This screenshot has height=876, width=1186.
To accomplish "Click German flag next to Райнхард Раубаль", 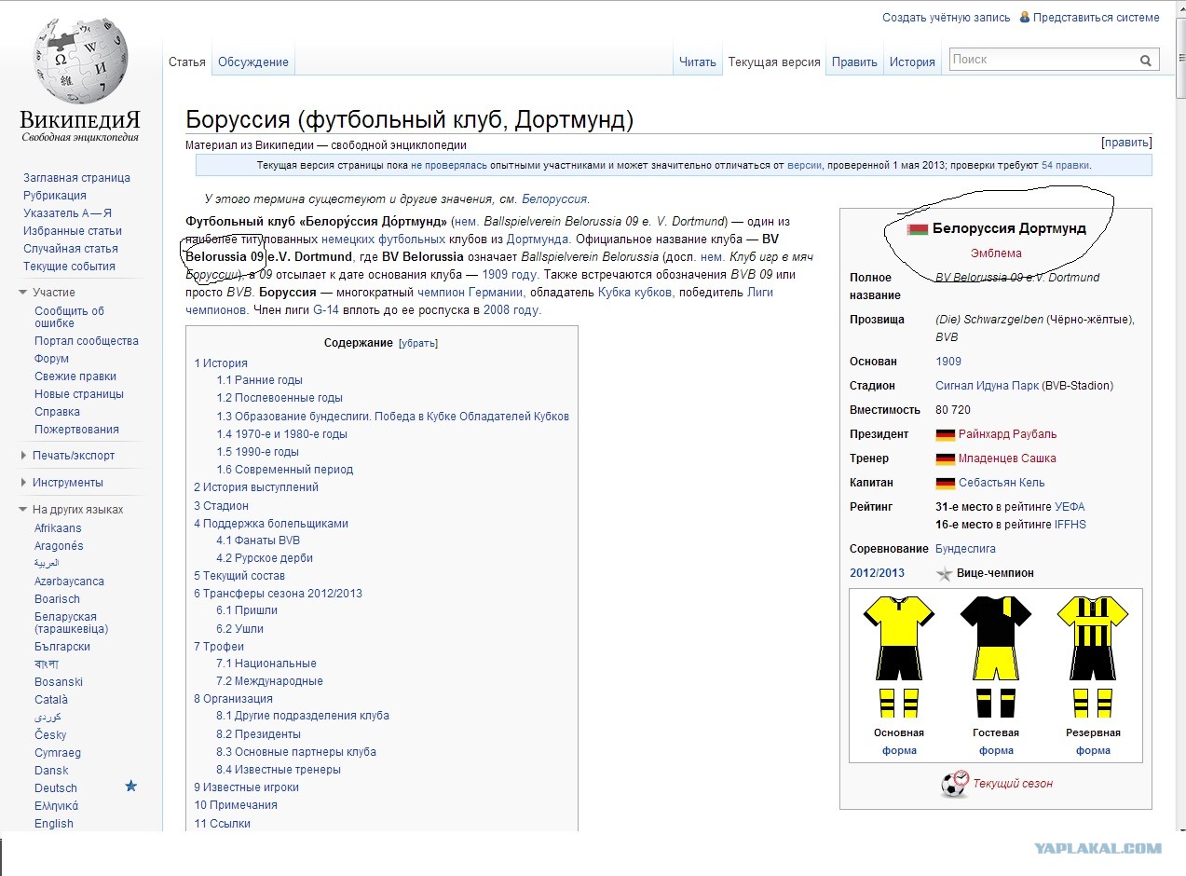I will click(x=946, y=435).
